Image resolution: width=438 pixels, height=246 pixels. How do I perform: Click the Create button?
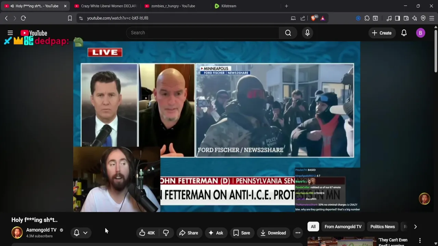coord(382,33)
